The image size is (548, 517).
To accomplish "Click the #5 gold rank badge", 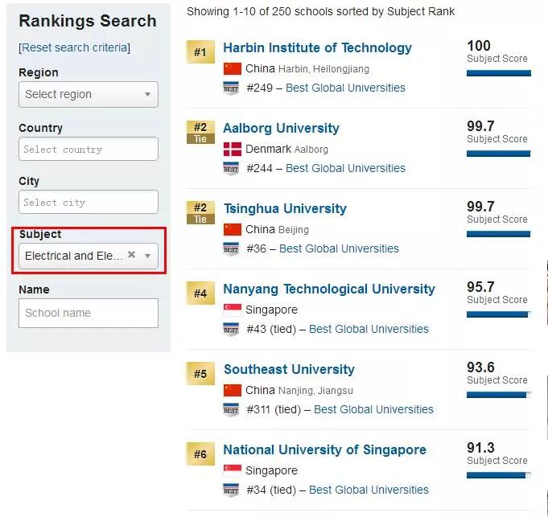I will pyautogui.click(x=200, y=374).
